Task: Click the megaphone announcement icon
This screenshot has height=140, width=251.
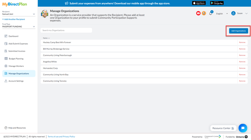Action: 66,3
